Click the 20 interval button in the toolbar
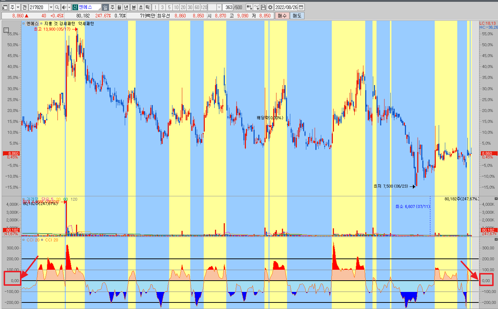This screenshot has width=498, height=309. pos(183,7)
